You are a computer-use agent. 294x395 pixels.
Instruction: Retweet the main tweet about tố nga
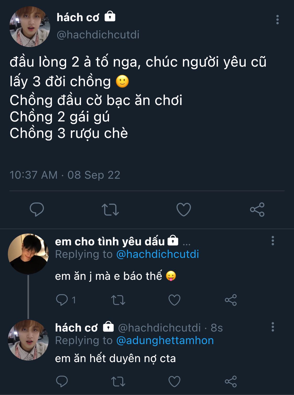[x=110, y=209]
